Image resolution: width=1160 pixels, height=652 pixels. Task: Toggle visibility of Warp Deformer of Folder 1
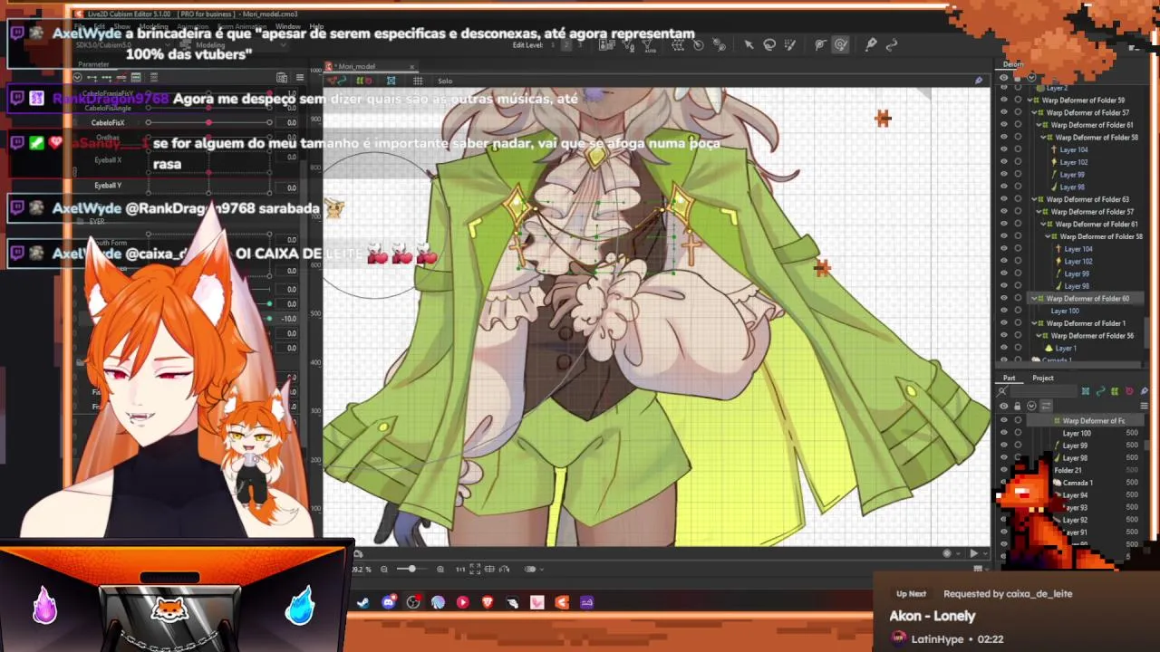coord(1003,323)
